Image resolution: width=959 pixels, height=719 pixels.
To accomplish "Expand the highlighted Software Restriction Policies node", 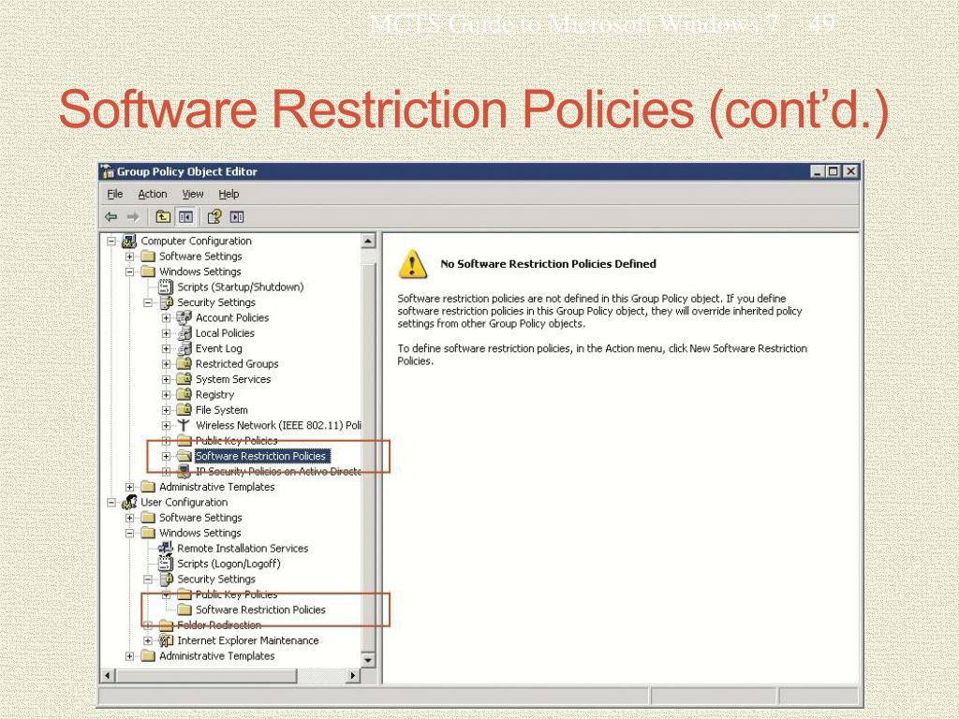I will pyautogui.click(x=167, y=456).
